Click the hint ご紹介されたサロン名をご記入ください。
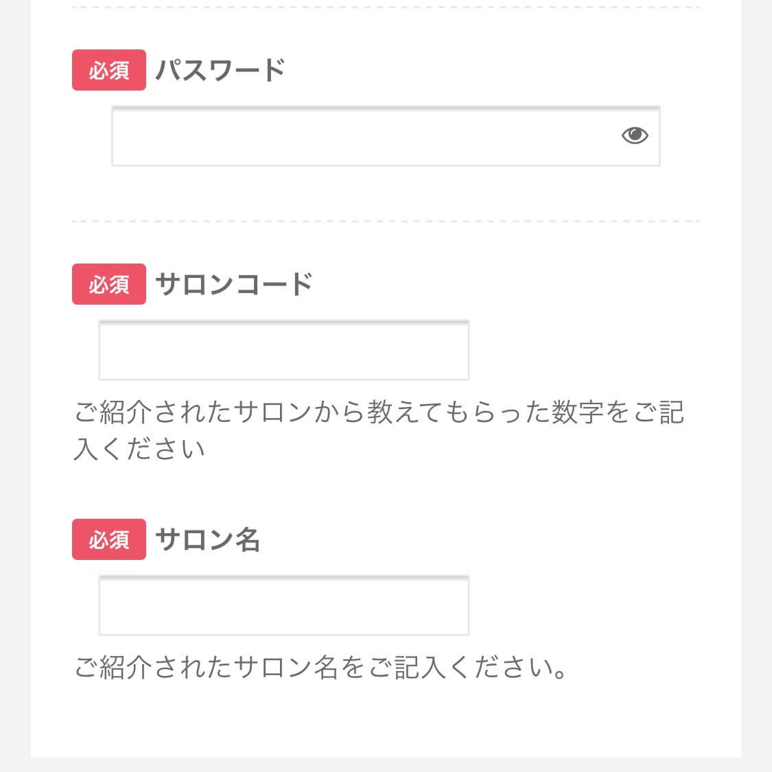The width and height of the screenshot is (772, 772). click(320, 667)
